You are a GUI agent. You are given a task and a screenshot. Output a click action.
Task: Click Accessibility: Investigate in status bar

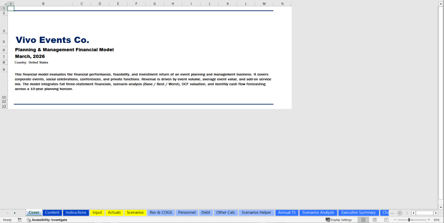tap(47, 220)
